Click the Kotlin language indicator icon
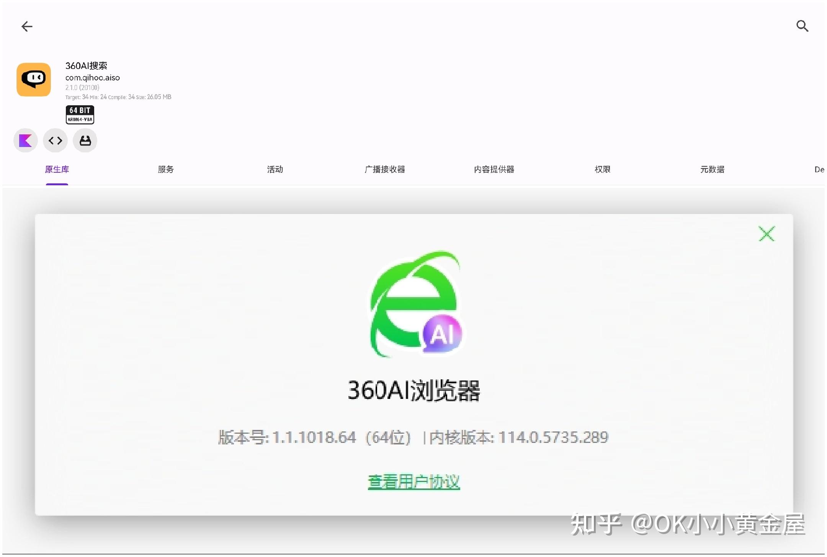The height and width of the screenshot is (557, 827). click(x=25, y=140)
